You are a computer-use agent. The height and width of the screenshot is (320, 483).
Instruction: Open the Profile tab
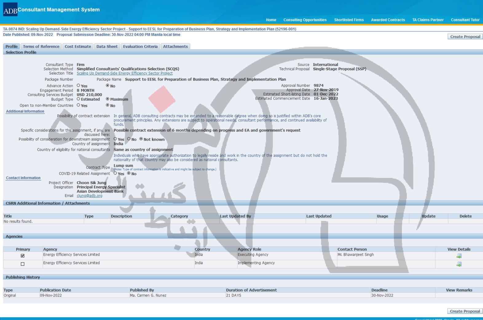click(11, 46)
